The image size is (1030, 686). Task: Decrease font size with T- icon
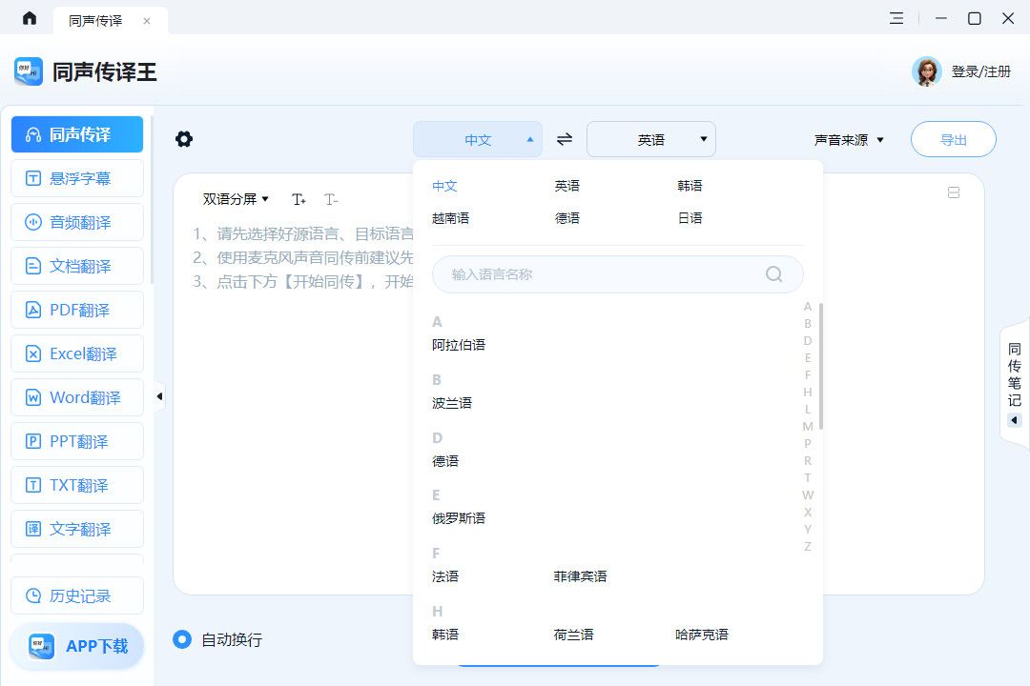click(x=331, y=199)
